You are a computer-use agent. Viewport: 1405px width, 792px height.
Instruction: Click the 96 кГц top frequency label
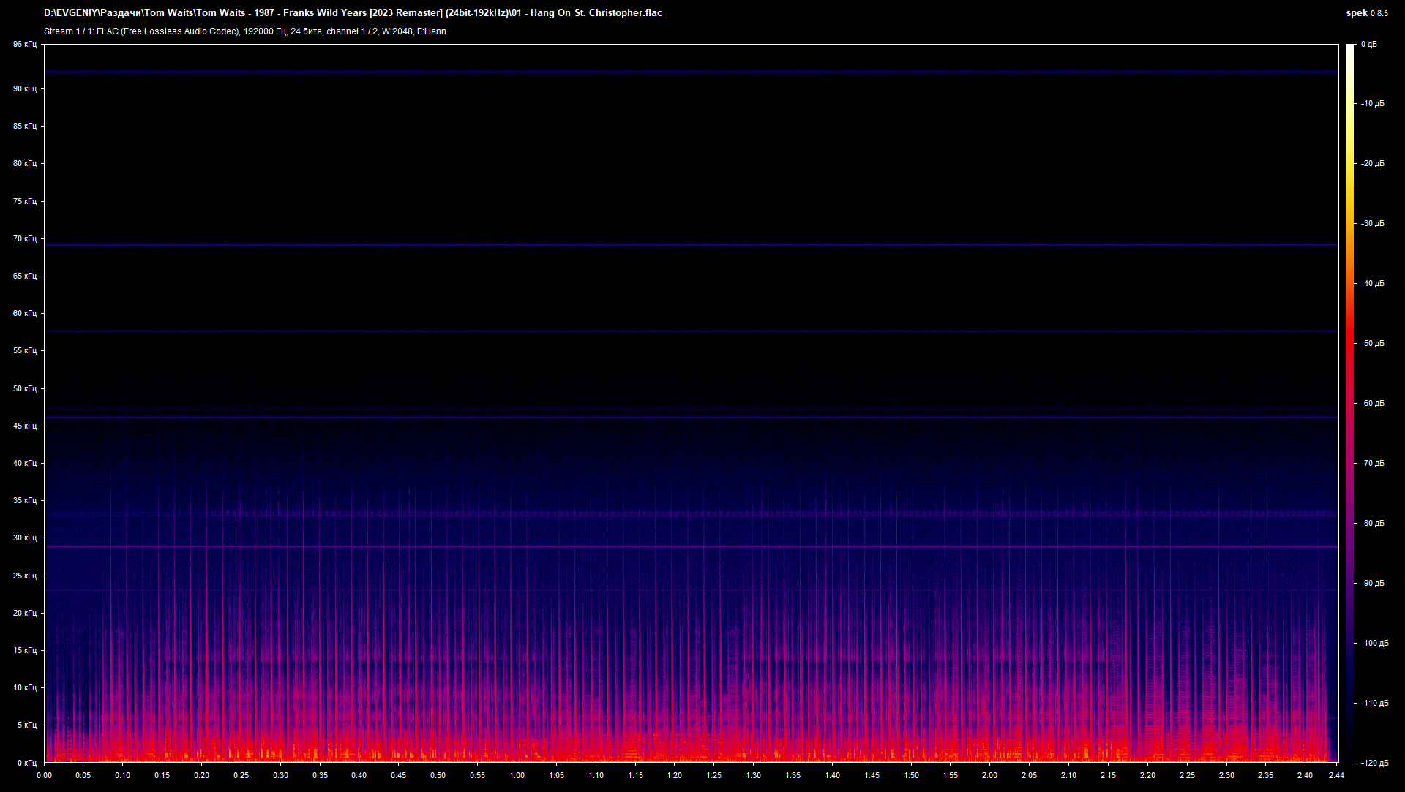tap(24, 45)
